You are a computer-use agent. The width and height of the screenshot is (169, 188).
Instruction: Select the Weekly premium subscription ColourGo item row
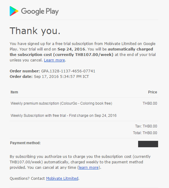84,103
